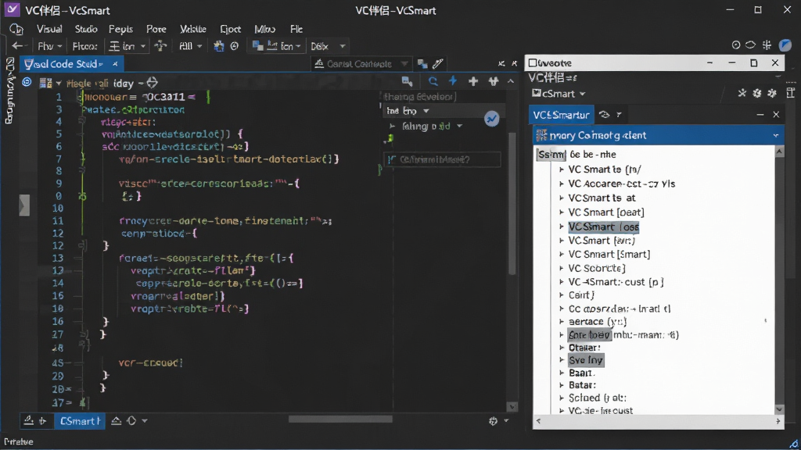Open the Visual menu
801x450 pixels.
(49, 29)
